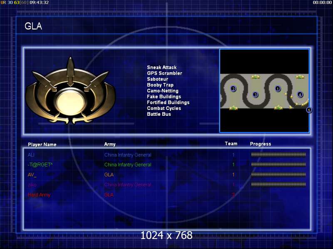Click the 'UR 30 63[60]' frame counter
This screenshot has height=249, width=333.
tap(15, 2)
